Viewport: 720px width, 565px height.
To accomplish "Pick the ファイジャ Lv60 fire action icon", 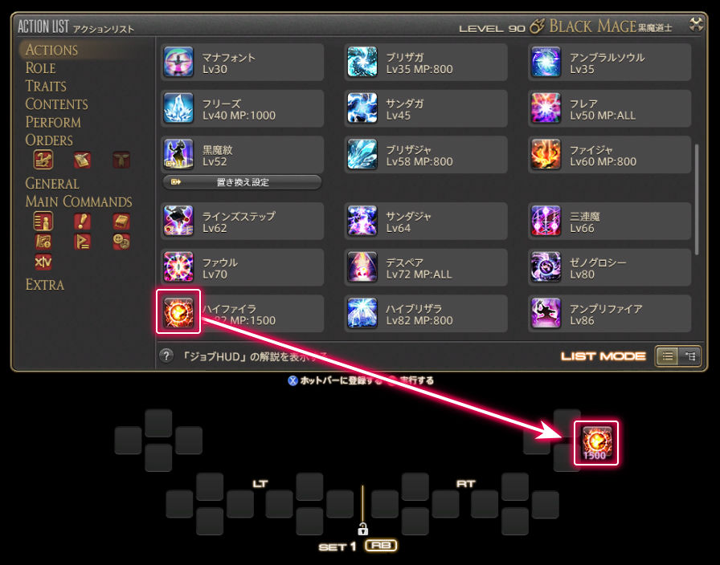I will (546, 155).
